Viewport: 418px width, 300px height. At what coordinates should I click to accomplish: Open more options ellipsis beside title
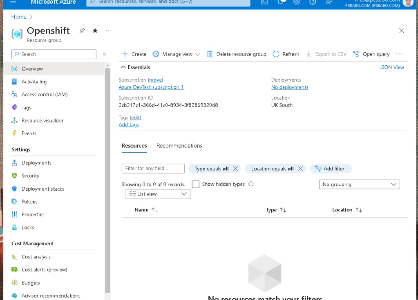pos(108,31)
